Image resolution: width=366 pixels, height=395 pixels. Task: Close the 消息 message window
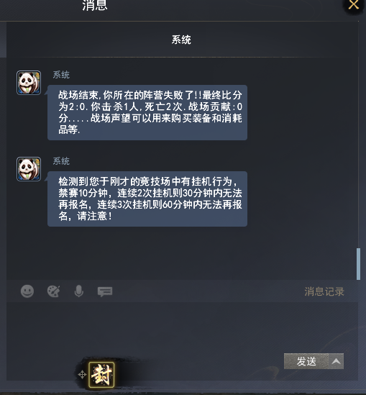(354, 4)
